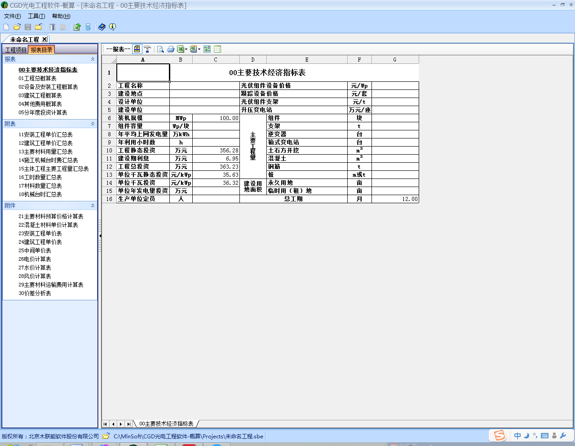Click the green grid table icon

[x=217, y=49]
